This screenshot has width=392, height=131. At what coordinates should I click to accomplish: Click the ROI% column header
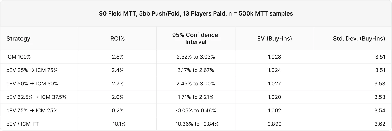[118, 39]
